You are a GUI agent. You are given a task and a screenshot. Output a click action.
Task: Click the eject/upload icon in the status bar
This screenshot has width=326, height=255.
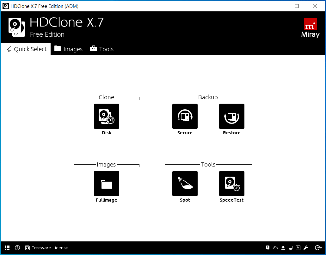click(283, 248)
